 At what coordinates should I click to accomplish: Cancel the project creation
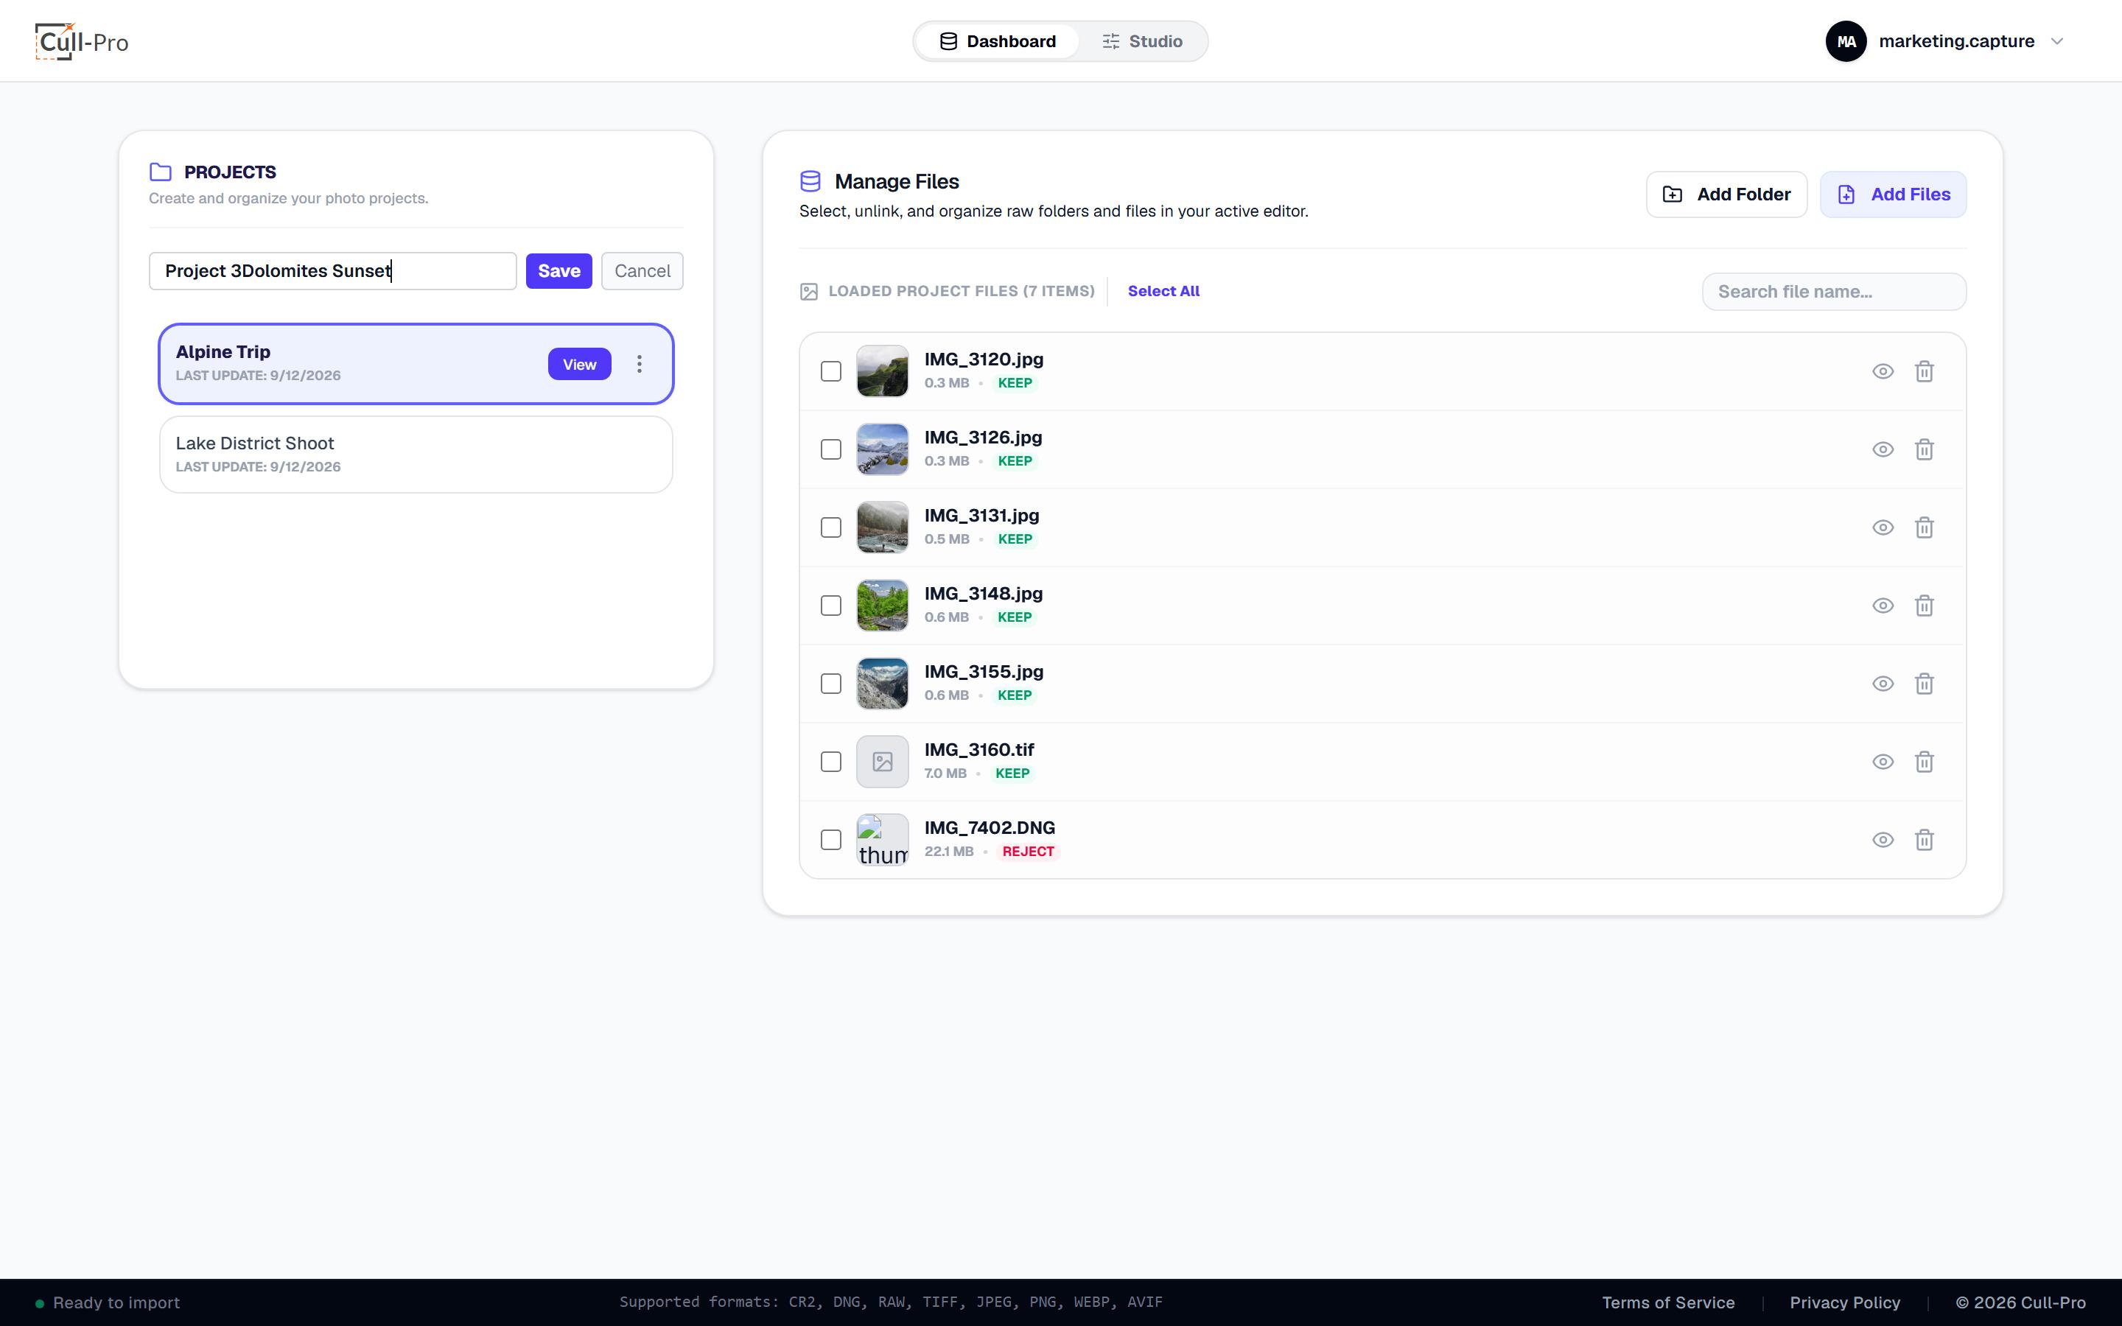[642, 271]
